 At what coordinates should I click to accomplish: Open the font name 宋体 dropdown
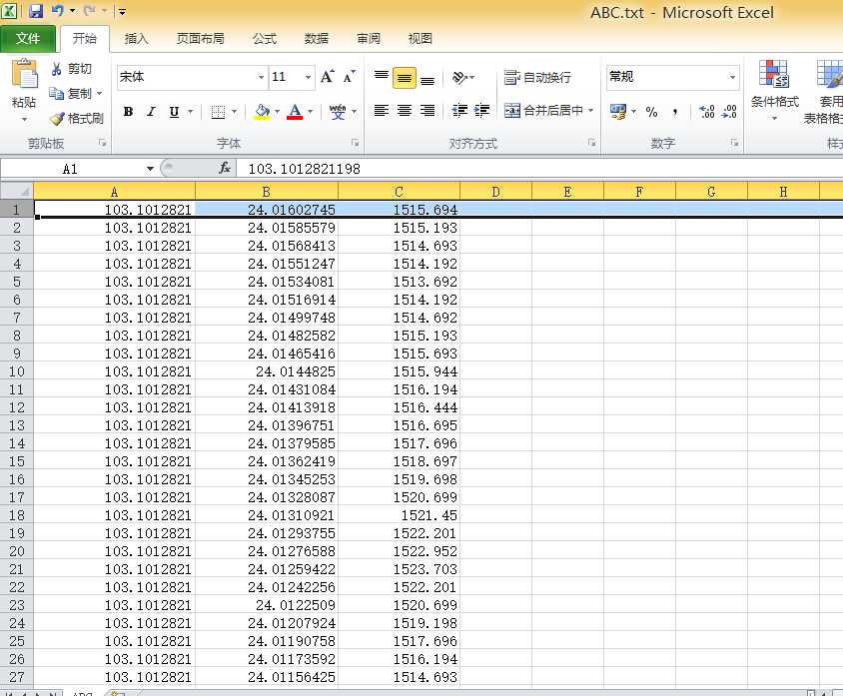pyautogui.click(x=261, y=77)
